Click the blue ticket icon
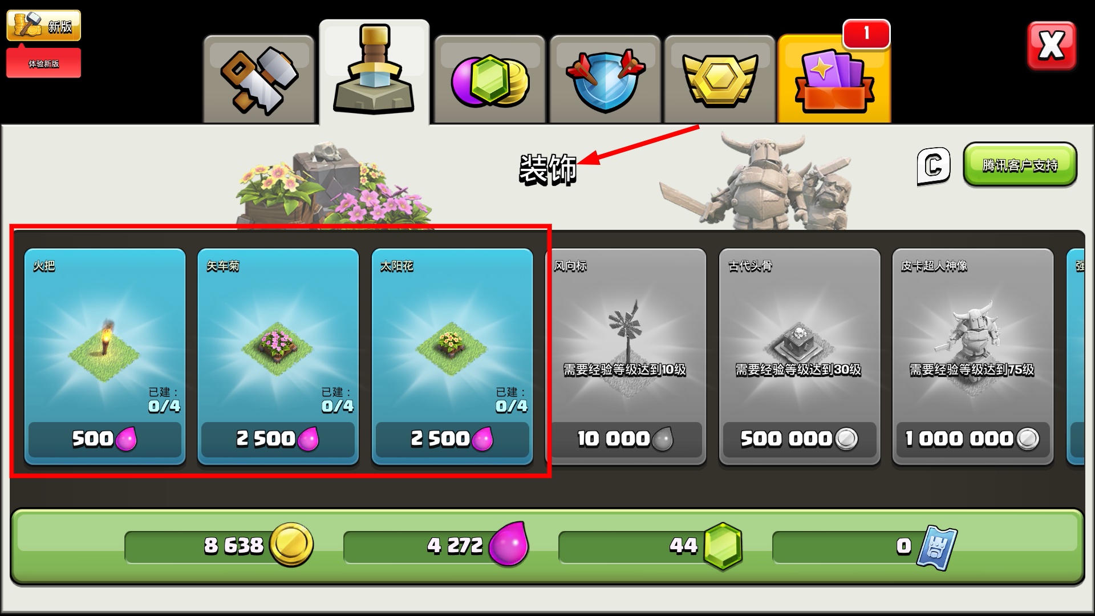This screenshot has height=616, width=1095. [x=937, y=548]
